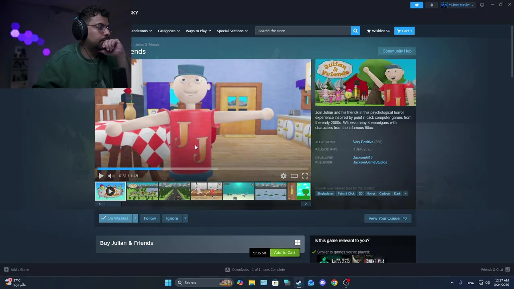The image size is (514, 289).
Task: Click the microphone tray icon
Action: pyautogui.click(x=461, y=283)
